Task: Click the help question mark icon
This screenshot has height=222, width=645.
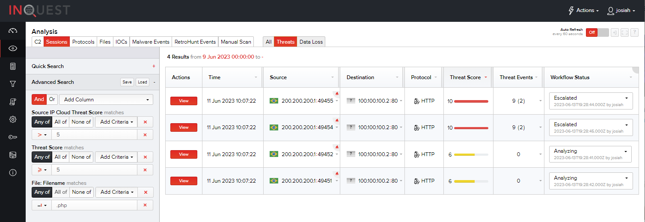Action: click(x=635, y=33)
